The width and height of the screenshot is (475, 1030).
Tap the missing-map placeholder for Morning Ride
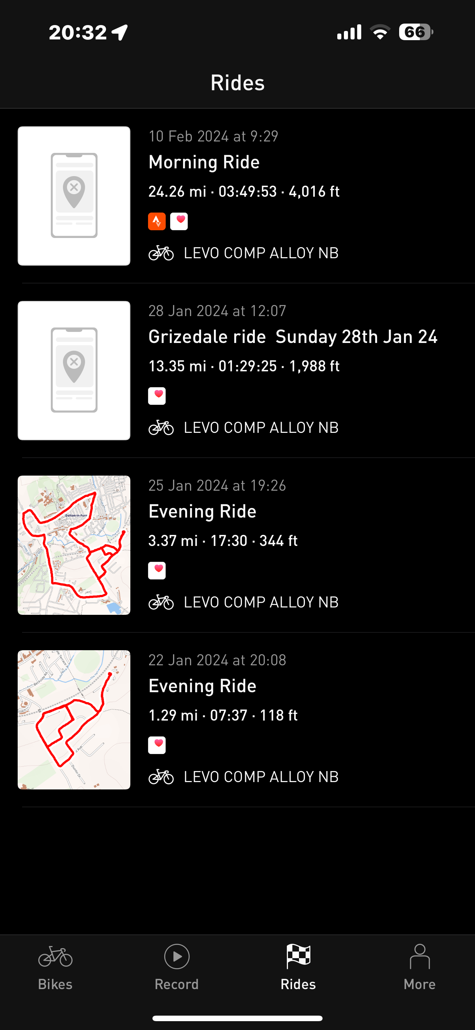[74, 196]
